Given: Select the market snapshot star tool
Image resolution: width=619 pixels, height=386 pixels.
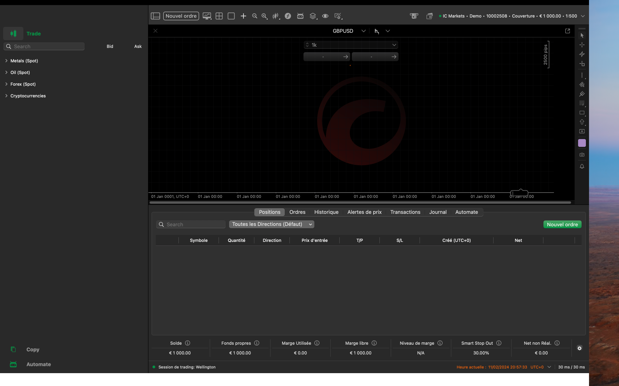Looking at the screenshot, I should (x=582, y=54).
